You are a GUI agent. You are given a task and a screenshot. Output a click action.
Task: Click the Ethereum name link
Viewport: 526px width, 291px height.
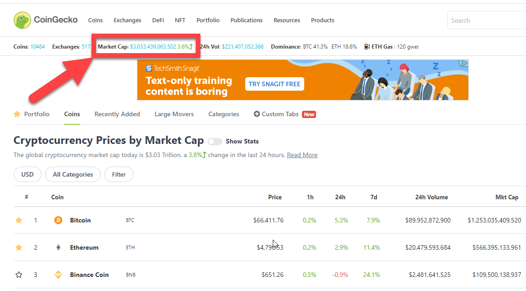coord(84,247)
